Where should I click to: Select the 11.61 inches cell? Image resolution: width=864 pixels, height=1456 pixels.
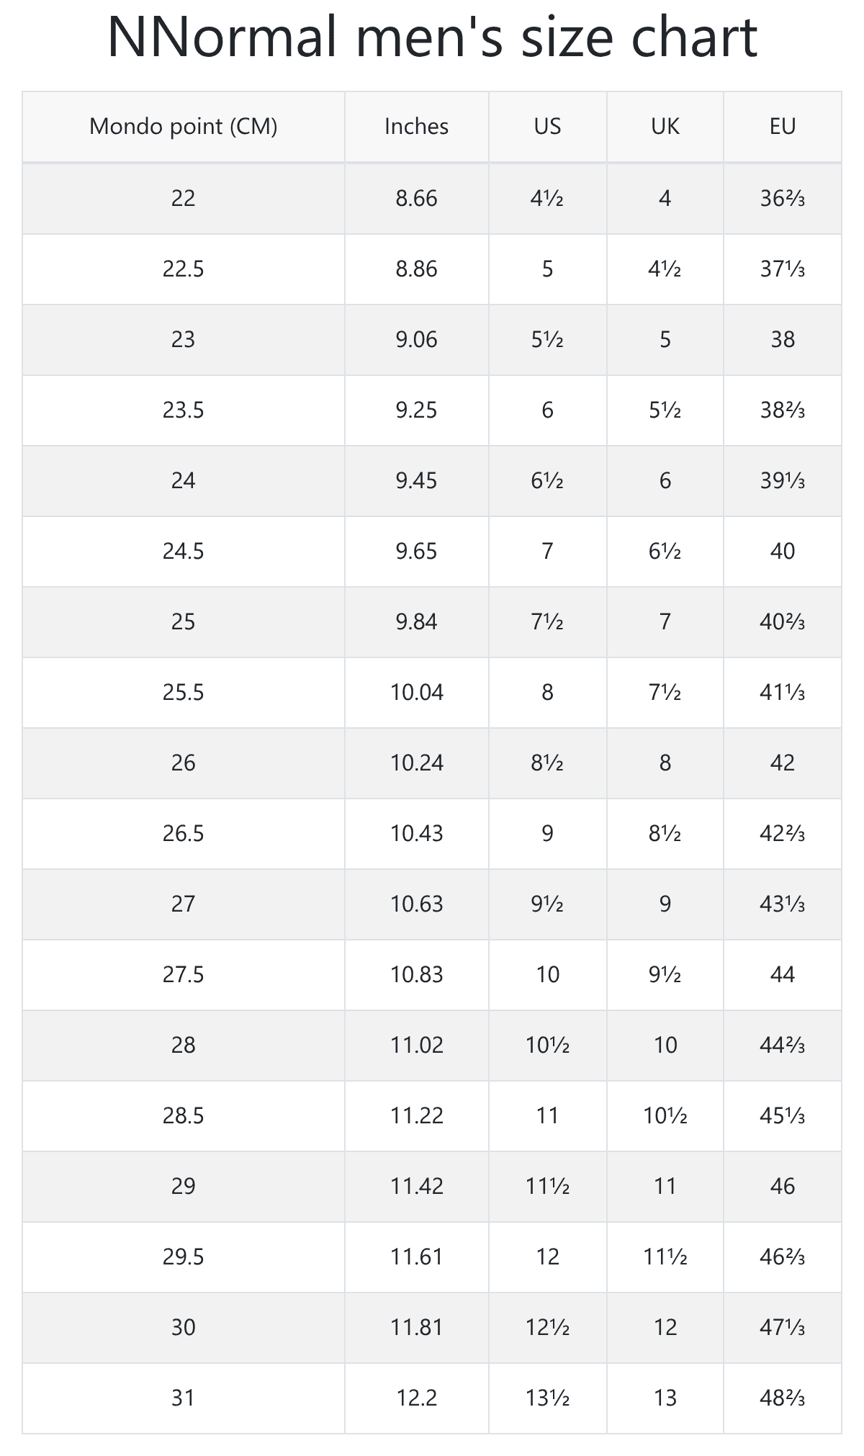(416, 1257)
